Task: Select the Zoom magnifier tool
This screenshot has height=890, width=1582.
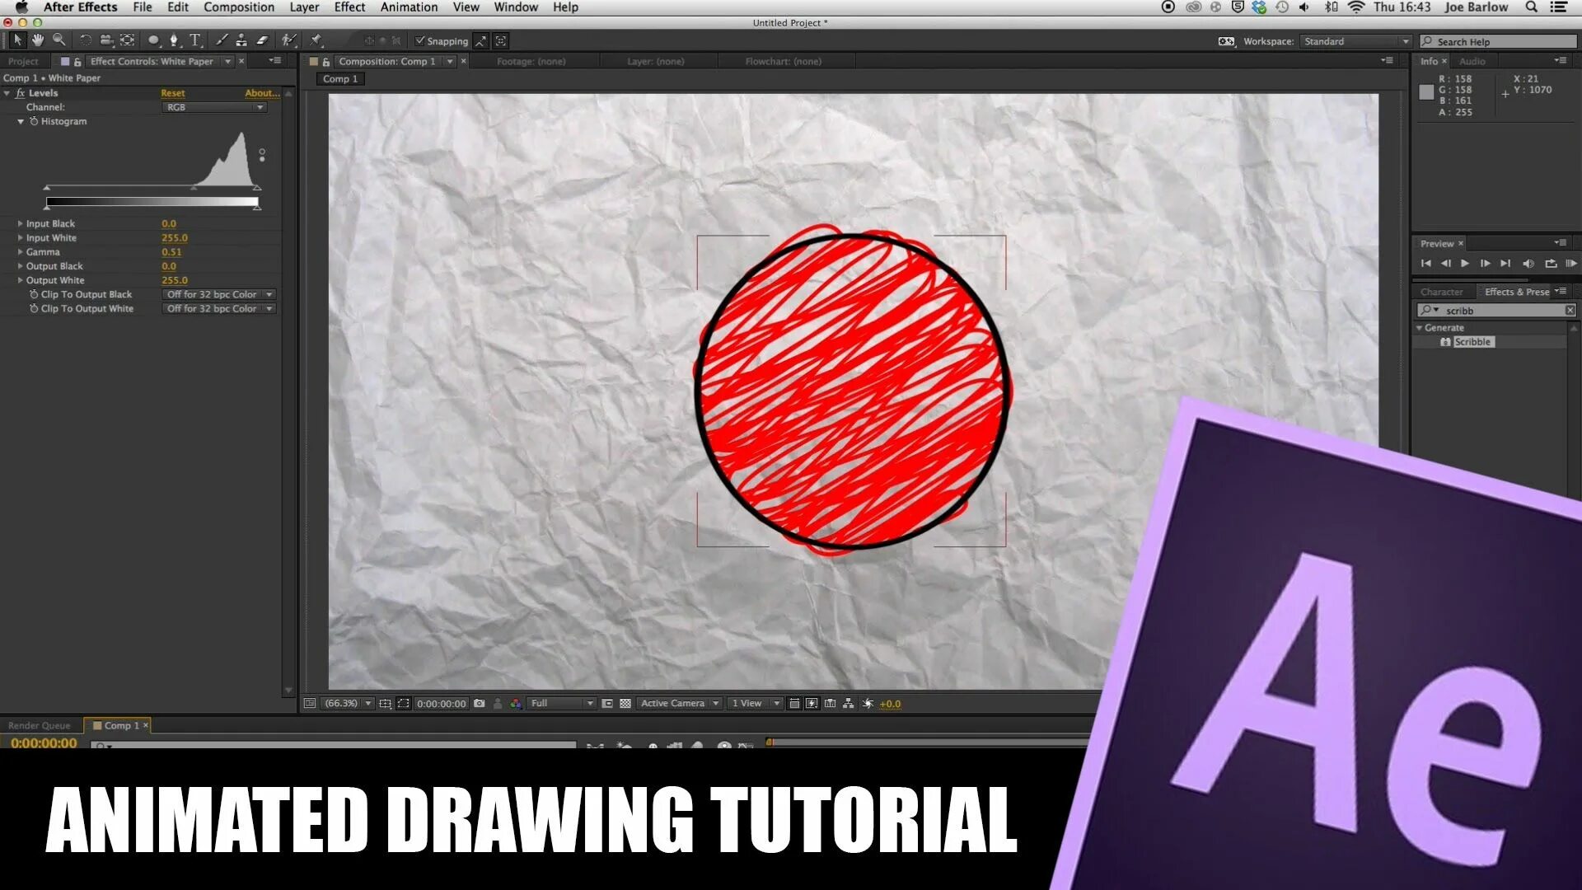Action: (x=59, y=40)
